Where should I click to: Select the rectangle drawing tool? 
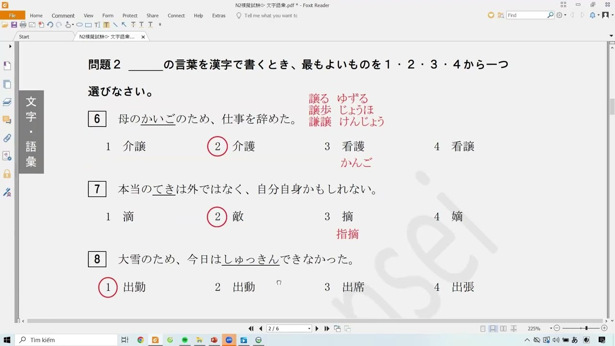point(88,25)
